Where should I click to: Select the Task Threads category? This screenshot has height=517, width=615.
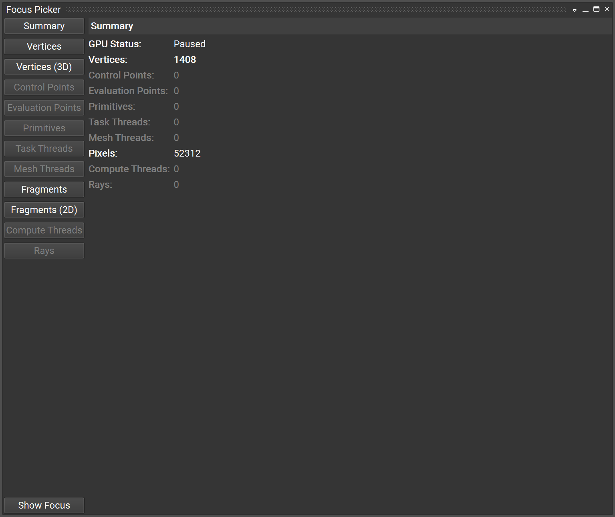(x=44, y=148)
